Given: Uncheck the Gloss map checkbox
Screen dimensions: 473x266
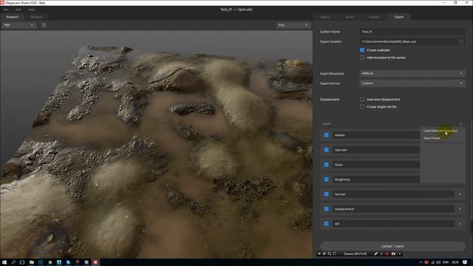Looking at the screenshot, I should click(326, 165).
